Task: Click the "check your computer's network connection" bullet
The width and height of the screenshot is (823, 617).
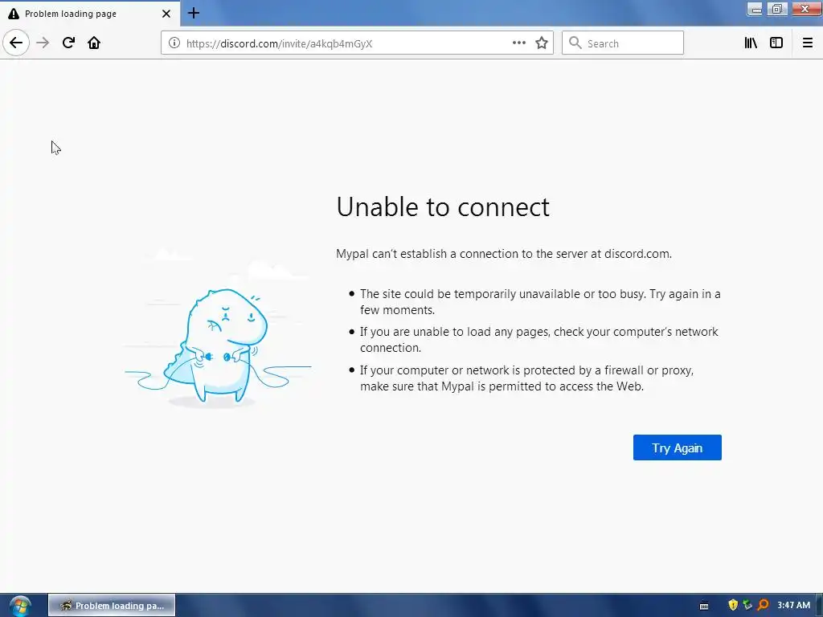Action: pos(539,340)
